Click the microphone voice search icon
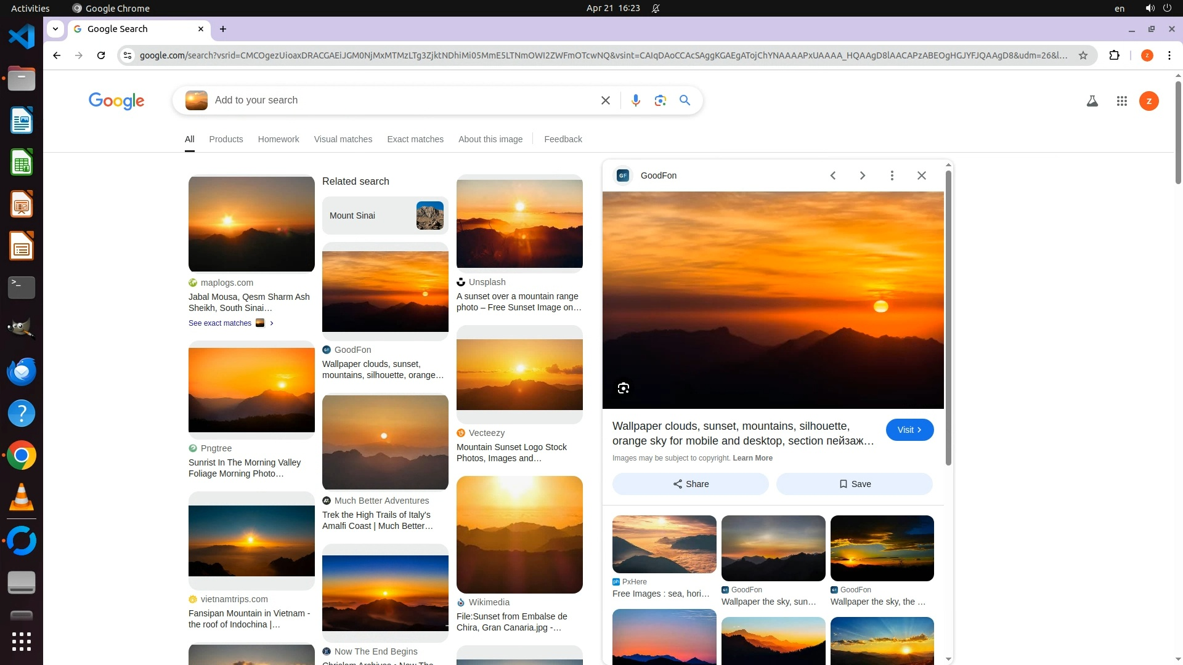This screenshot has width=1183, height=665. (635, 100)
